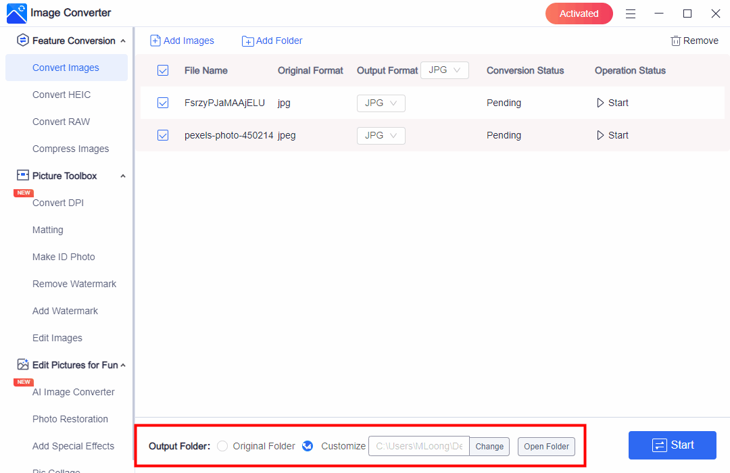The width and height of the screenshot is (730, 473).
Task: Open the header Output Format JPG dropdown
Action: 445,70
